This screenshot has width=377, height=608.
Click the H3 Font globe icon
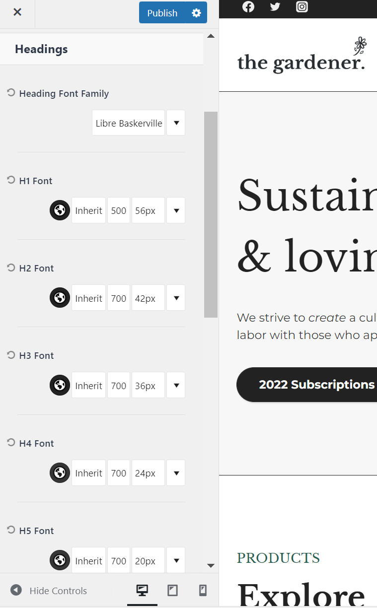(x=60, y=385)
